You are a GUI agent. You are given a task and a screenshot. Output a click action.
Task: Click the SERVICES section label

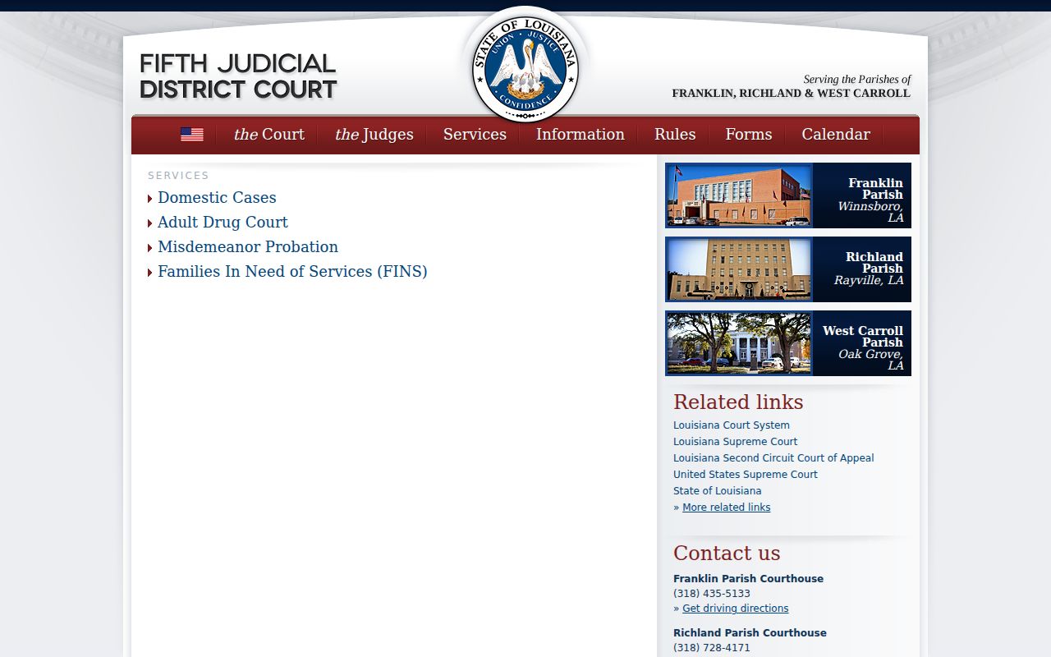coord(178,176)
